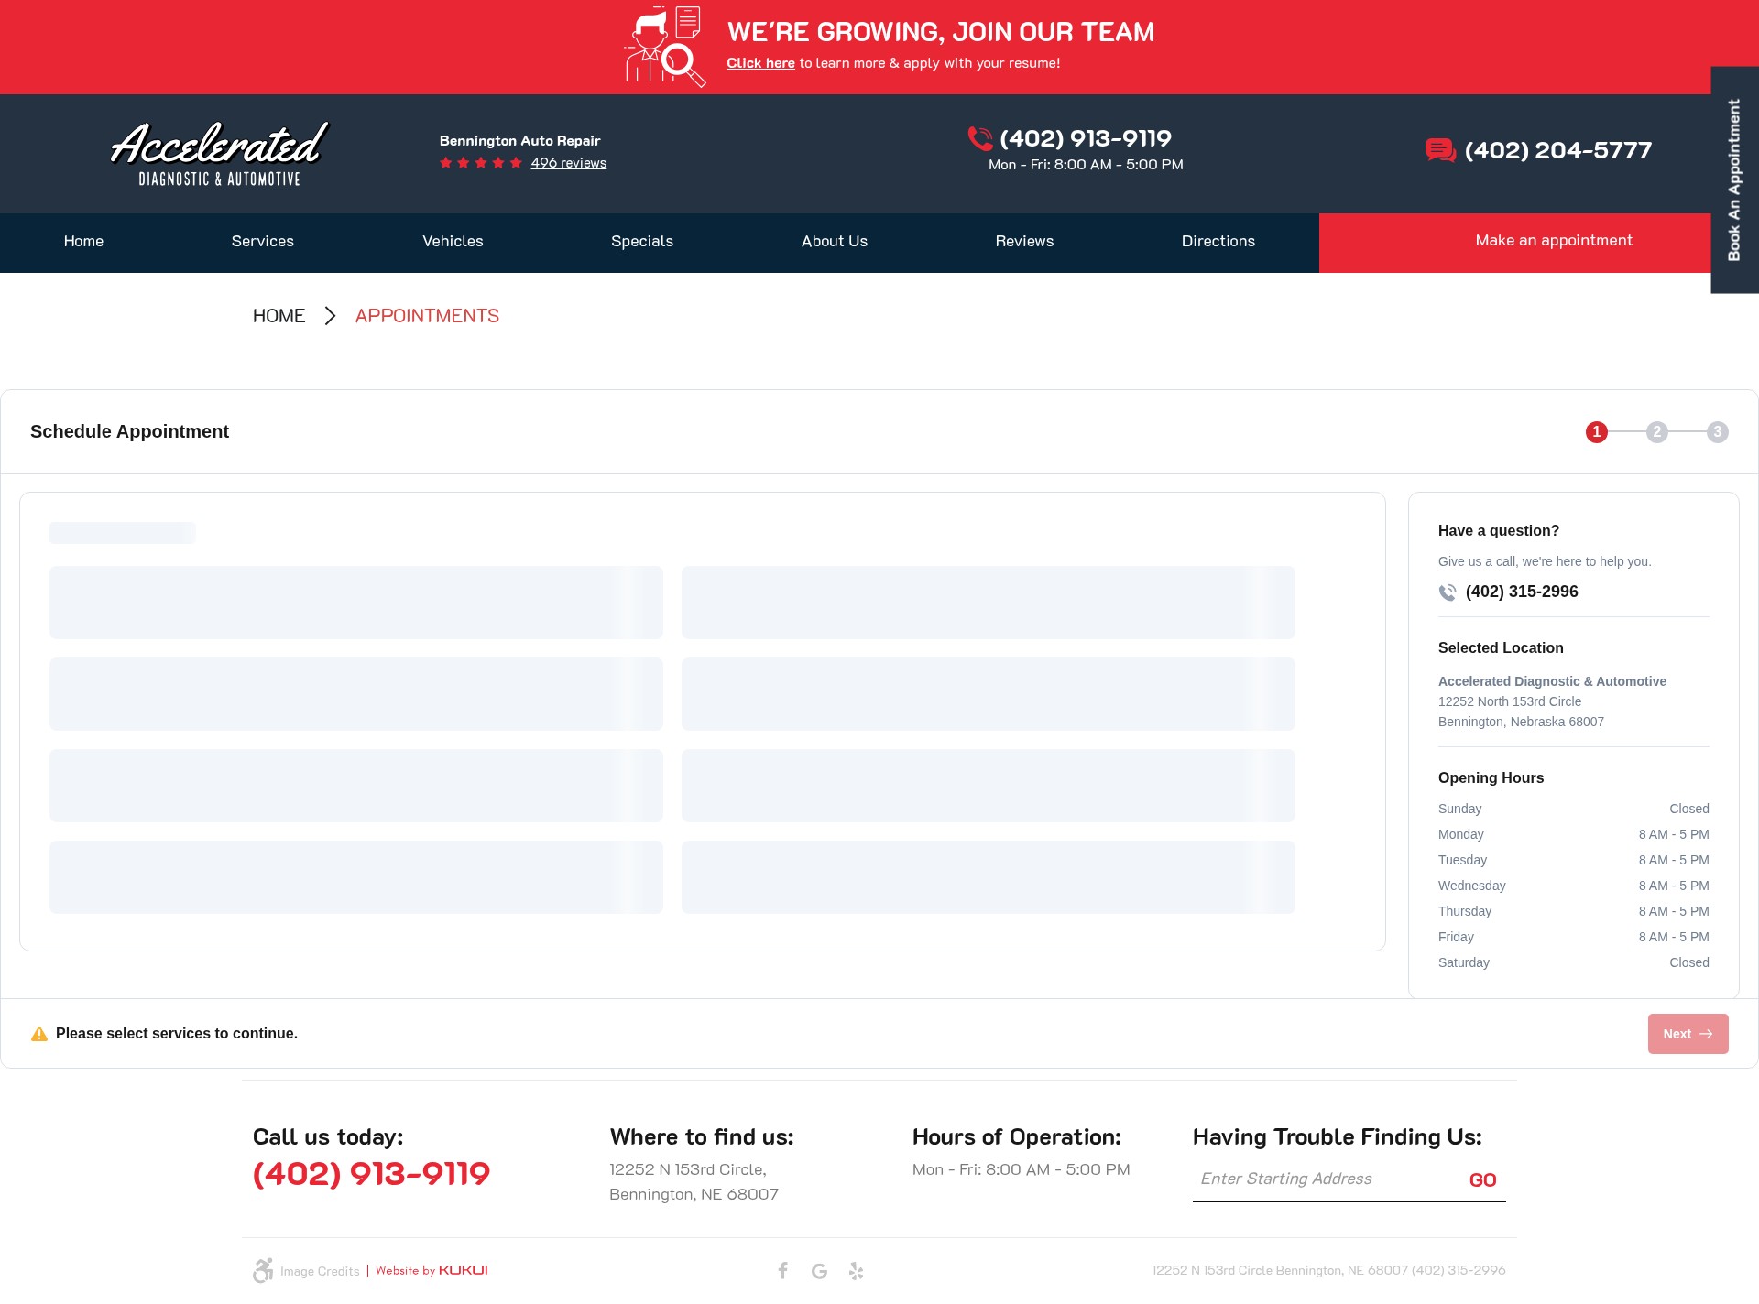
Task: Click the breadcrumb chevron arrow
Action: [330, 316]
